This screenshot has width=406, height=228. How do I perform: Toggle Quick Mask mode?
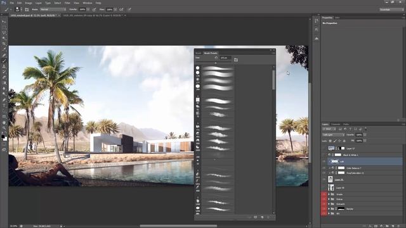click(x=4, y=144)
